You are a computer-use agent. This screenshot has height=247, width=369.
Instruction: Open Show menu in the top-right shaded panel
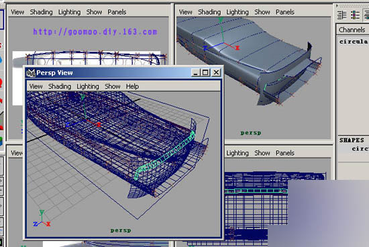[x=262, y=12]
